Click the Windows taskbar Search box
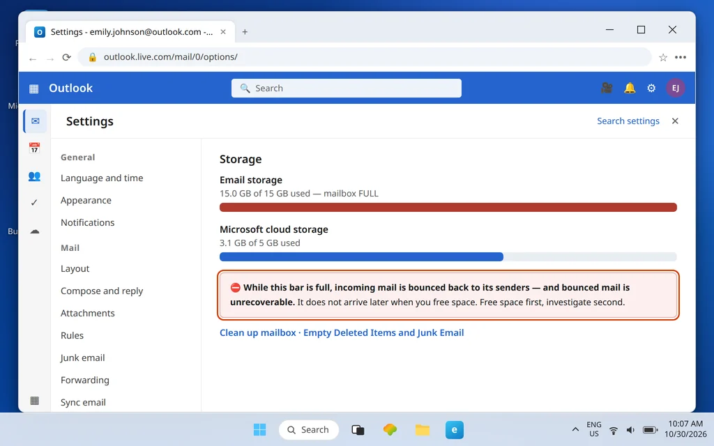This screenshot has width=714, height=446. [x=309, y=429]
